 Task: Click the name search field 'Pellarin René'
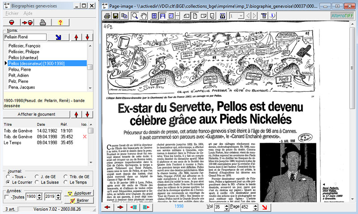(x=25, y=37)
